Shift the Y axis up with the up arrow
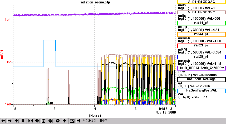The image size is (226, 124). tap(16, 121)
